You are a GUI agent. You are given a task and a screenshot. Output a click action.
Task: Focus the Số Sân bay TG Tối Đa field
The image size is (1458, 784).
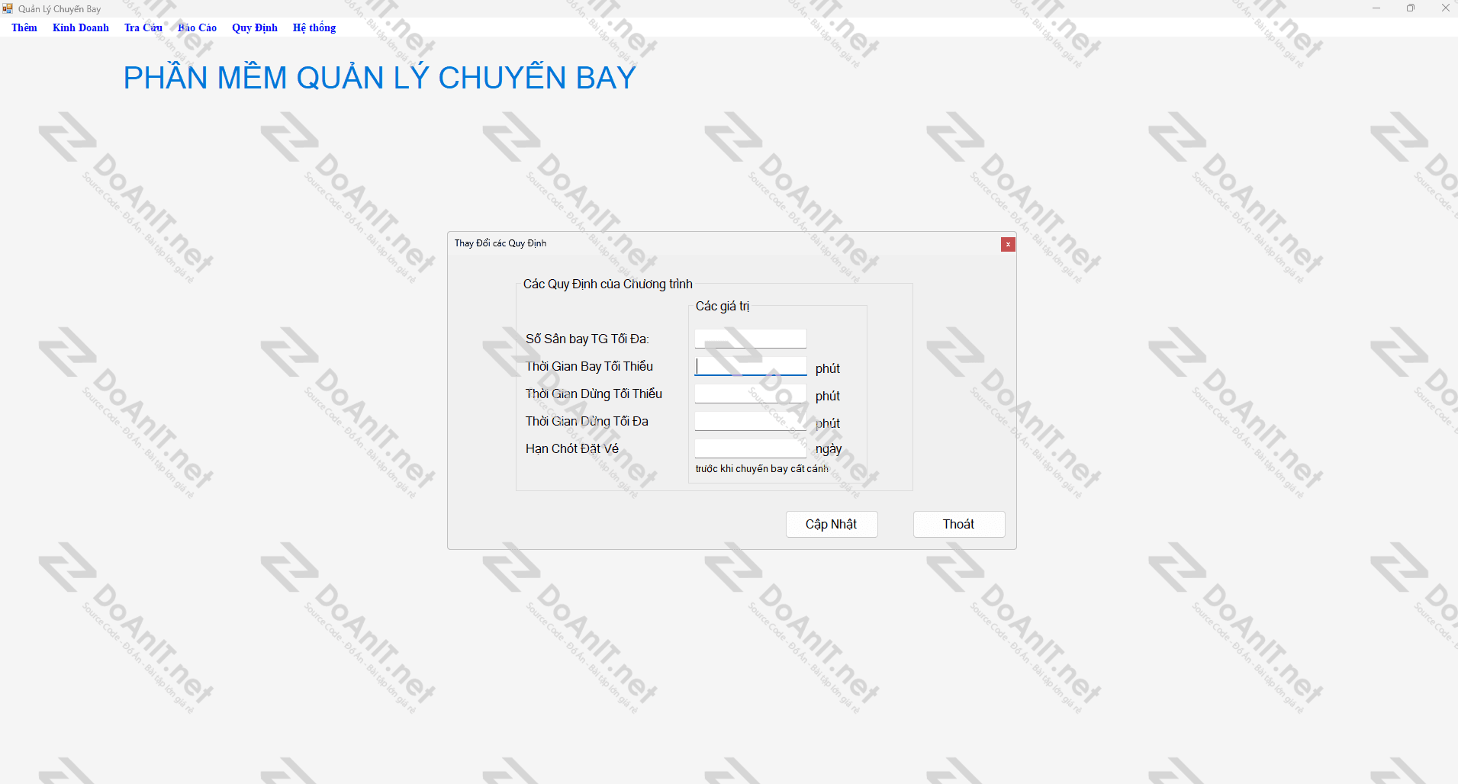750,339
